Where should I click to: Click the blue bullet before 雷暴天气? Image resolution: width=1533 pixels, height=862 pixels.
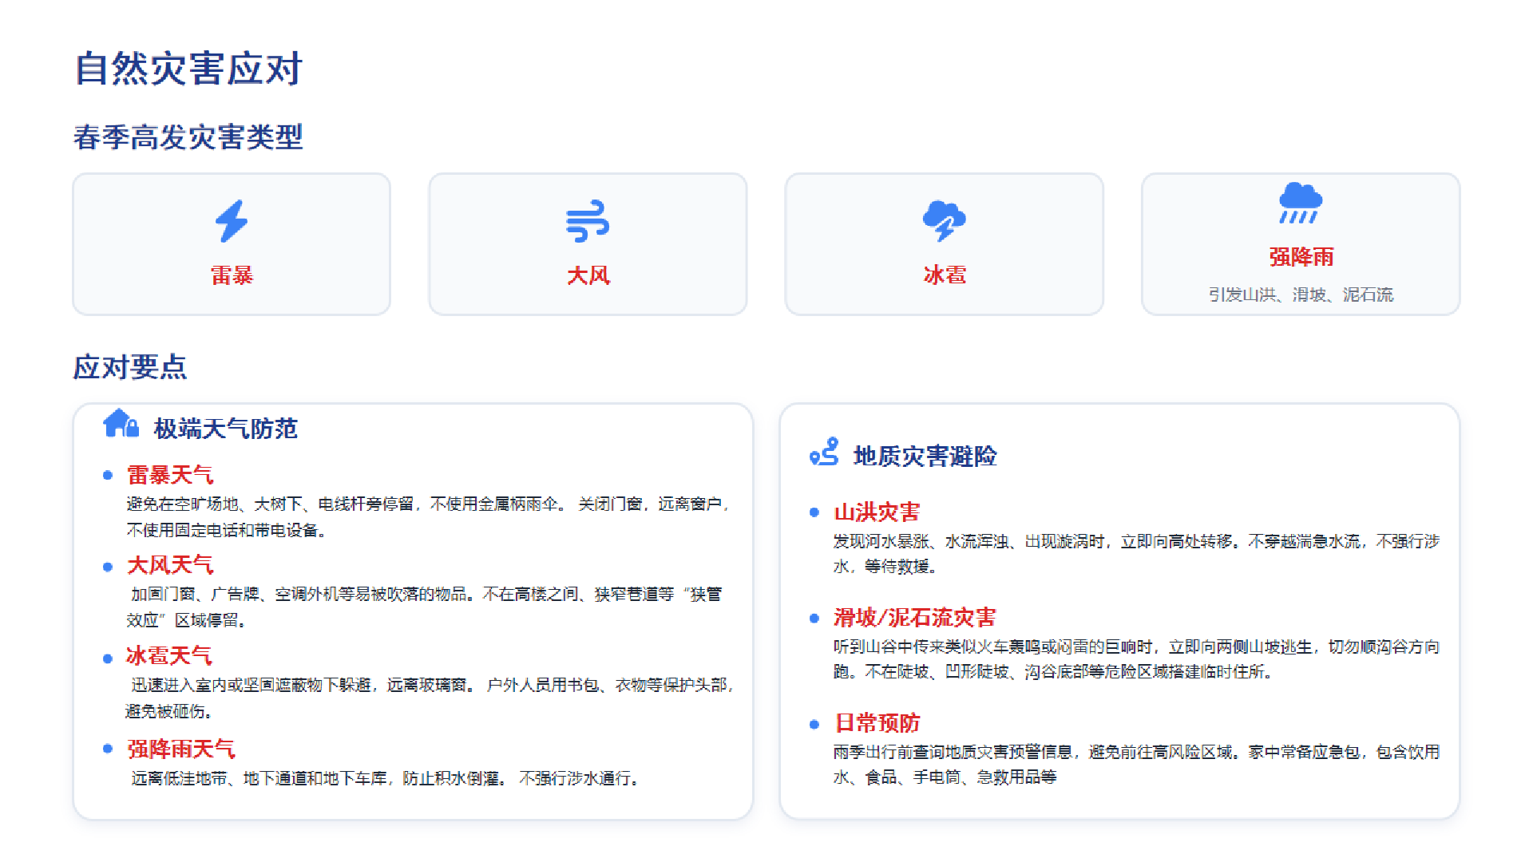[108, 476]
